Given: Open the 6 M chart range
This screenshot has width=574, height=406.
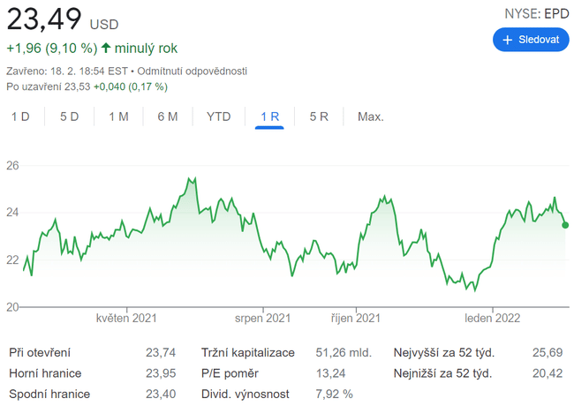Looking at the screenshot, I should click(x=168, y=117).
